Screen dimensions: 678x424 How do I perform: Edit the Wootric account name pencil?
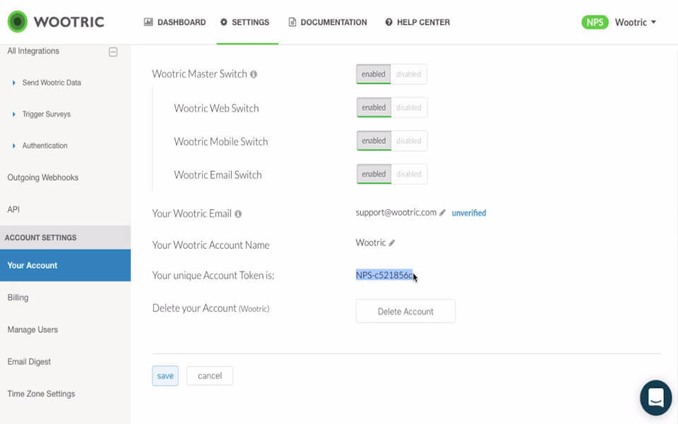(392, 243)
